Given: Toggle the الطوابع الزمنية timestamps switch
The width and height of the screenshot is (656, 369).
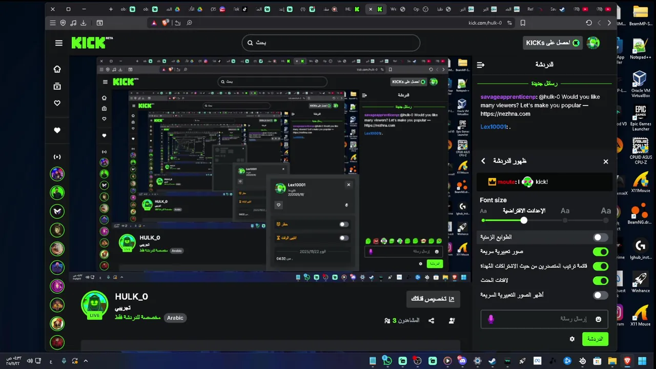Looking at the screenshot, I should pos(600,237).
